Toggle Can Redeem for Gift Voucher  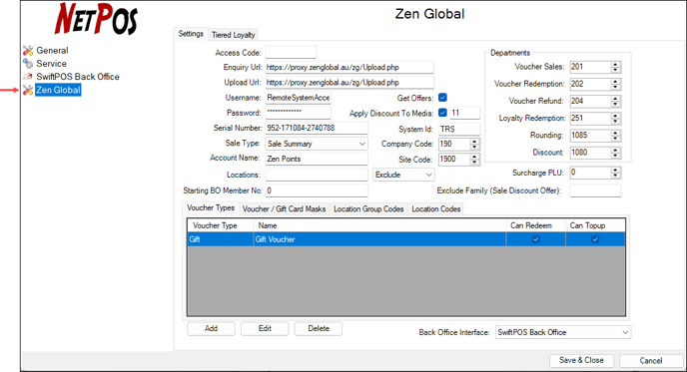(535, 239)
